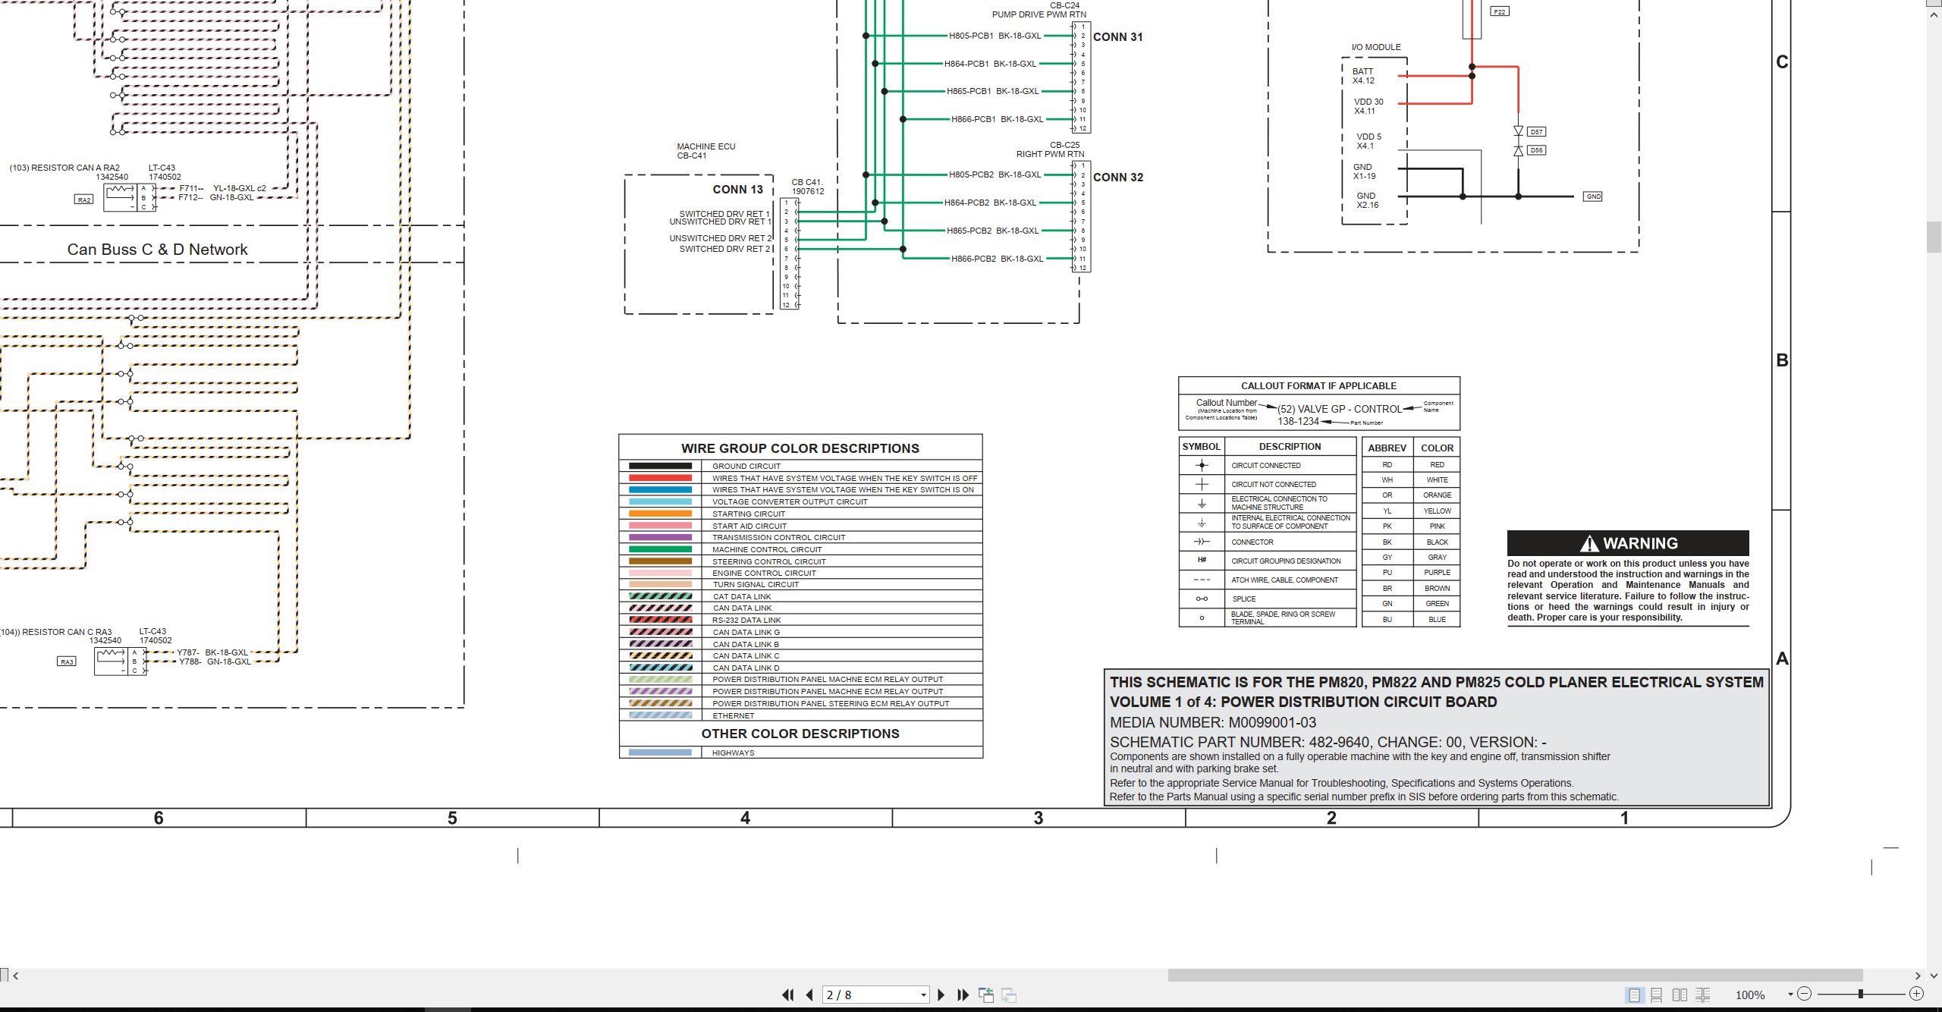Click the PUMP DRIVE PWM RTN label
This screenshot has width=1942, height=1012.
point(1039,14)
